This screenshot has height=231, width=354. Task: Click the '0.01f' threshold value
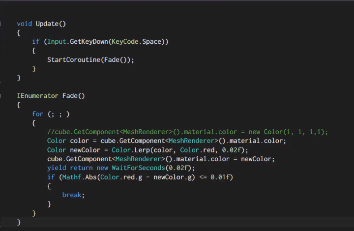[220, 177]
